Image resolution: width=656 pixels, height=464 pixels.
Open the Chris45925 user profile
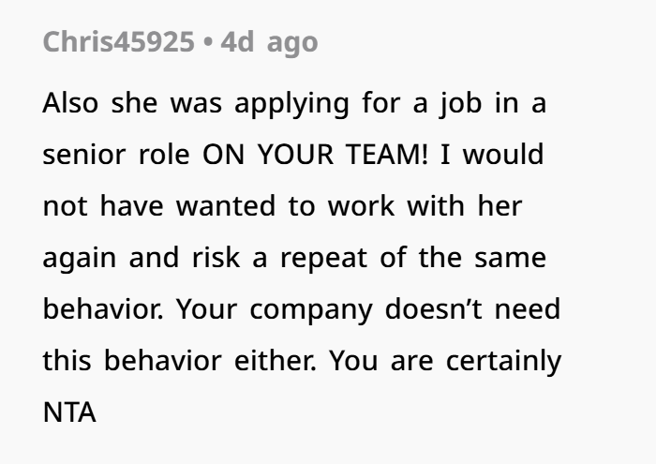(117, 42)
